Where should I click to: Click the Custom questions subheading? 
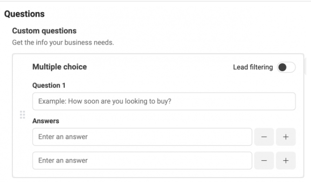(x=44, y=31)
